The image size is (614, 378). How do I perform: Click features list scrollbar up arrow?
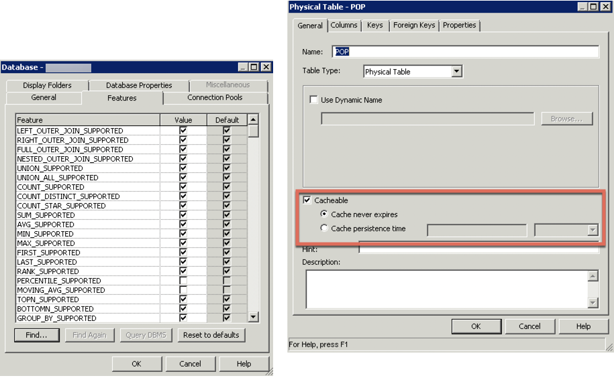[253, 119]
